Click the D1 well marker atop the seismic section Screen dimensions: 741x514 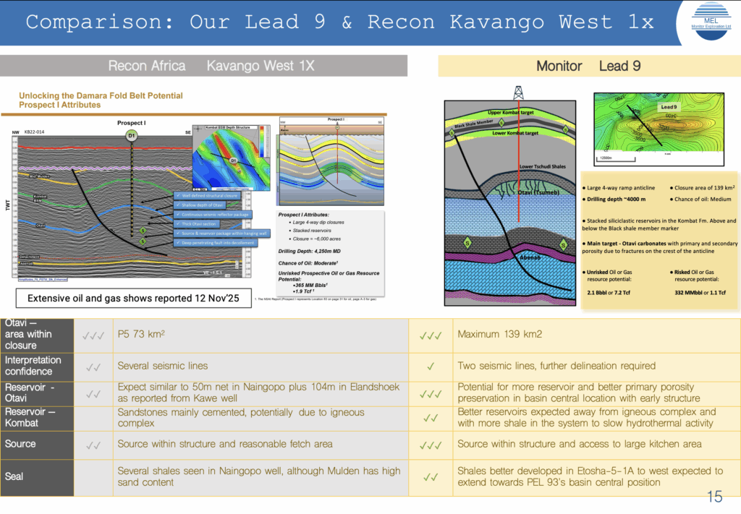[132, 134]
